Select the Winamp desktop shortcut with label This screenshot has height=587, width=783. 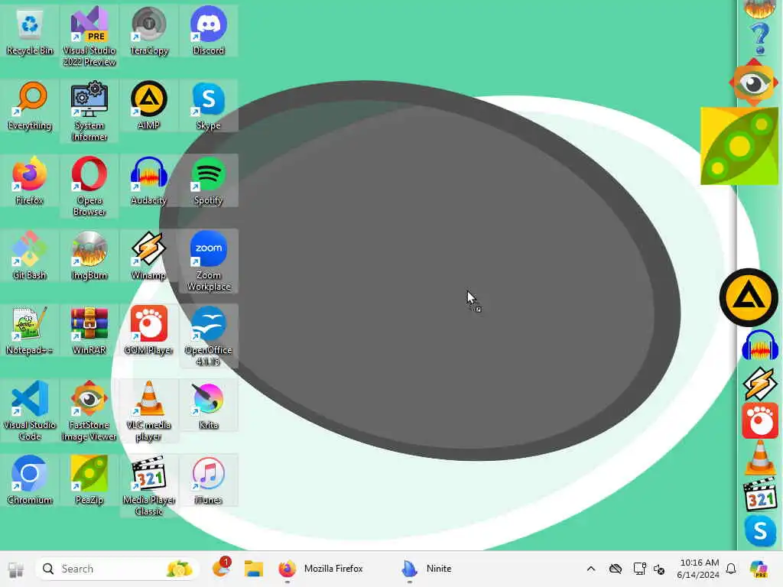point(149,257)
